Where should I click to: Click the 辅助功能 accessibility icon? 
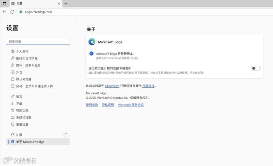[x=12, y=111]
